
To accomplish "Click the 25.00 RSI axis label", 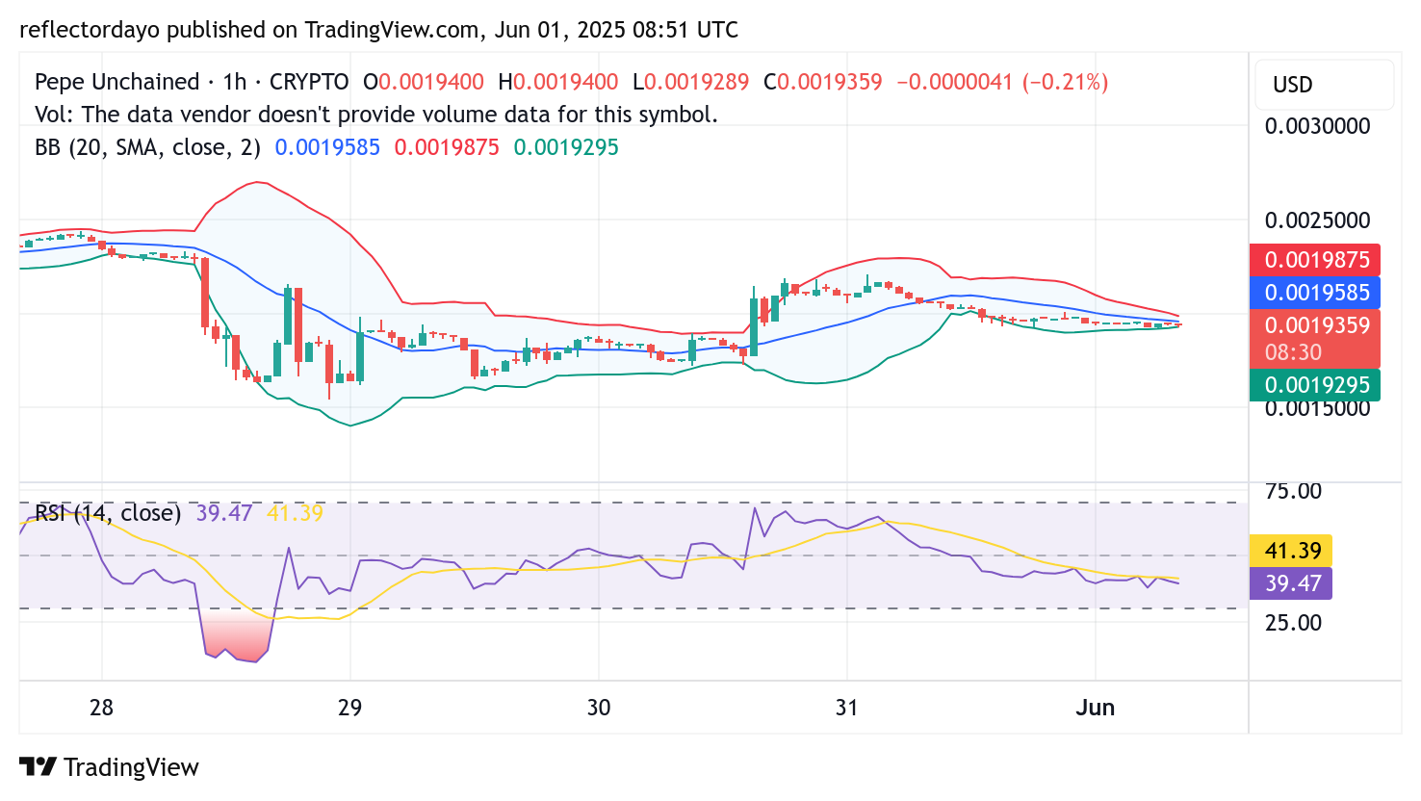I will coord(1293,623).
